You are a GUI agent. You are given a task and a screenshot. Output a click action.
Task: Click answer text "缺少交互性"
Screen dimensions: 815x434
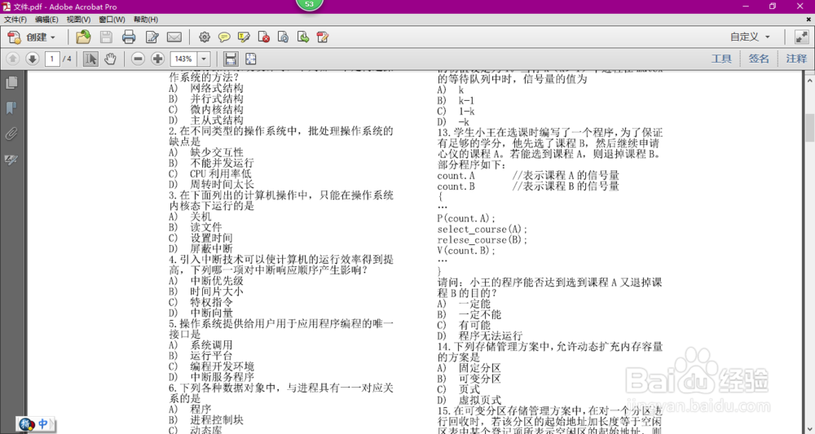click(x=217, y=152)
